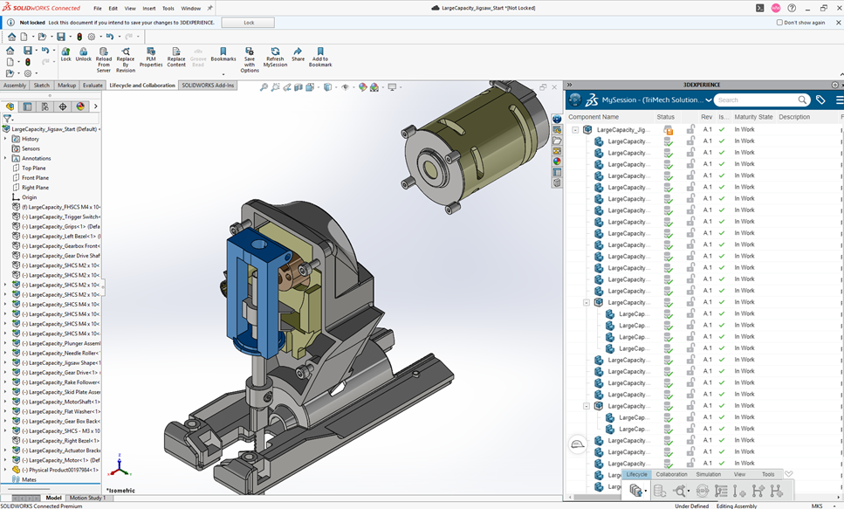844x509 pixels.
Task: Select the Collaboration tab in bottom toolbar
Action: click(x=671, y=474)
